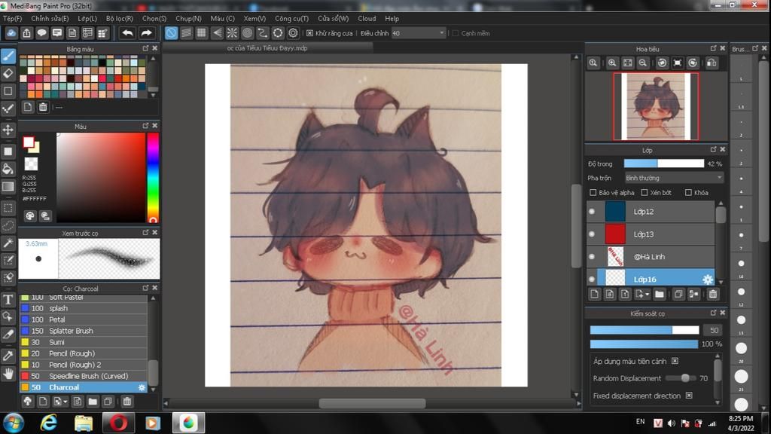The width and height of the screenshot is (771, 434).
Task: Open the add-brush dropdown arrow
Action: click(x=65, y=402)
